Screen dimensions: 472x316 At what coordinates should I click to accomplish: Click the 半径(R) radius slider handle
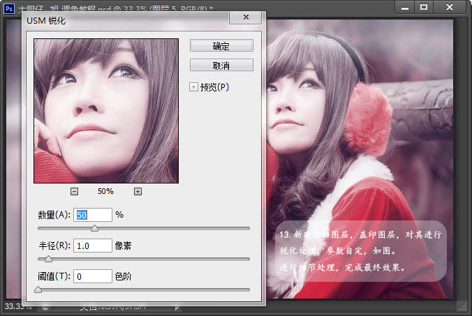click(48, 259)
